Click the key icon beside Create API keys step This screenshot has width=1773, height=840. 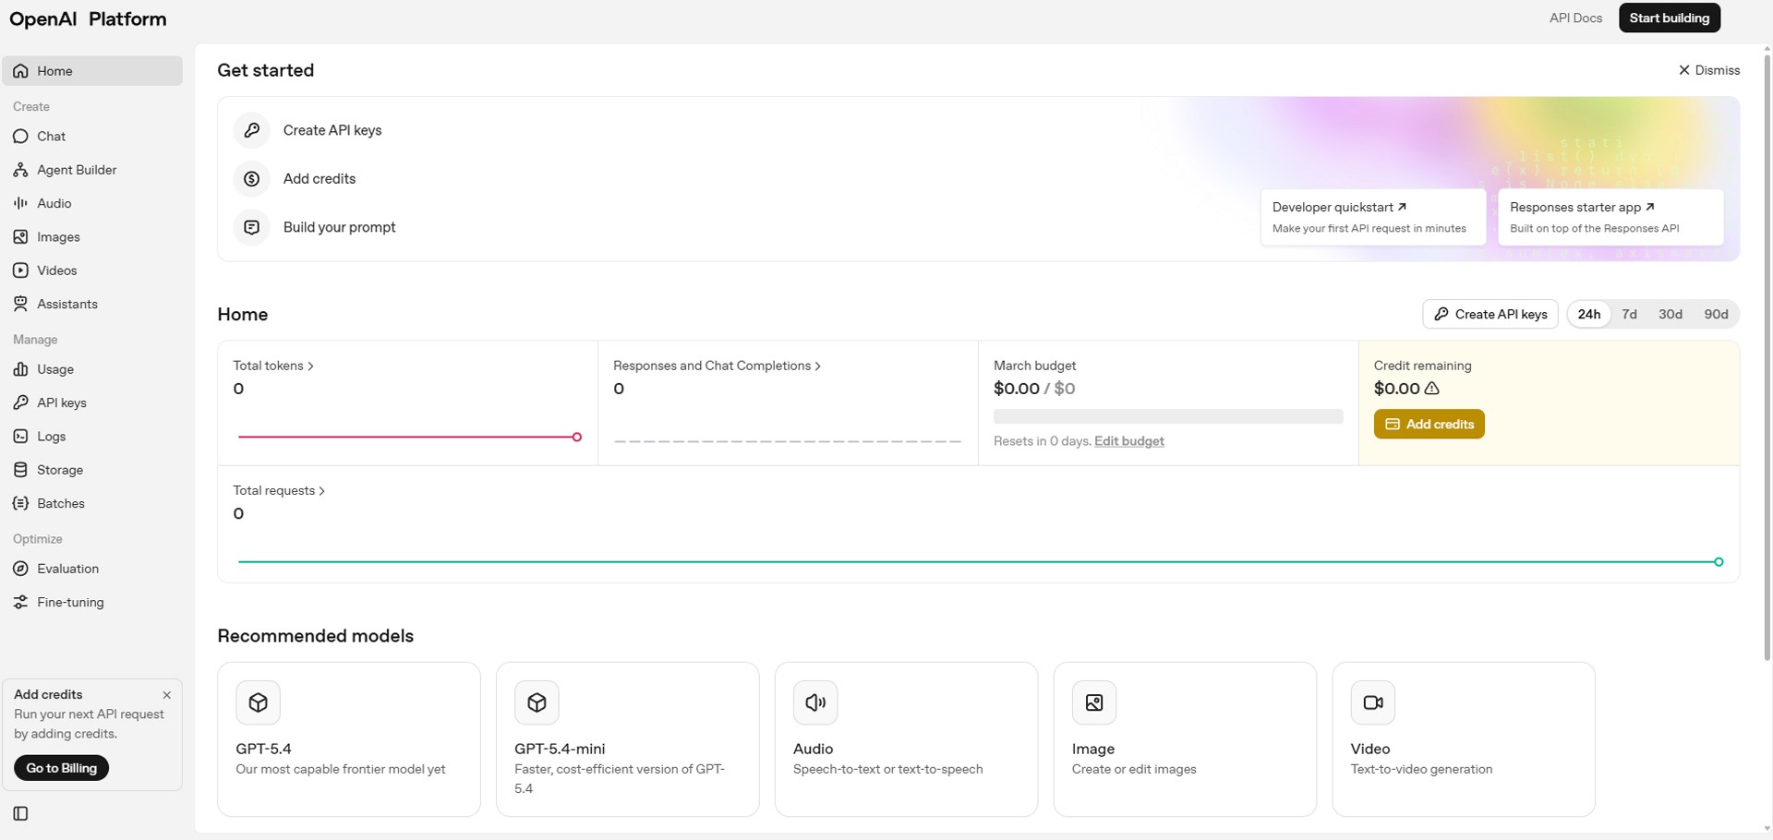pyautogui.click(x=251, y=130)
